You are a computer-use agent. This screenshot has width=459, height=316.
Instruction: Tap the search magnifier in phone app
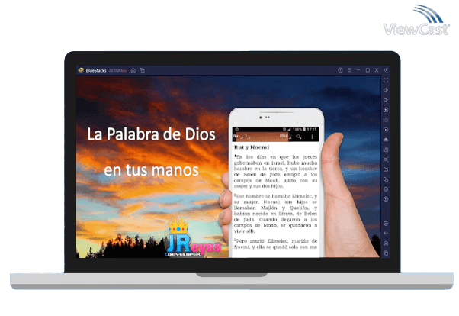pyautogui.click(x=299, y=137)
